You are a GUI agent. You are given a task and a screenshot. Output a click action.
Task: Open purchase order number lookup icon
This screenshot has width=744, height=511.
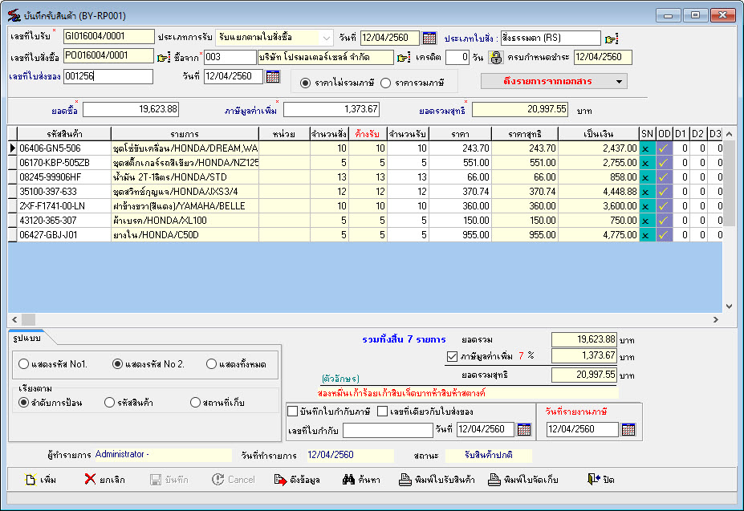tap(163, 58)
